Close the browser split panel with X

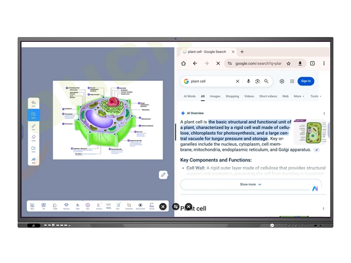189,207
